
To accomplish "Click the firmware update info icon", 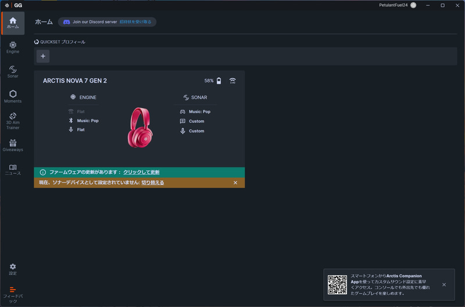I will [x=42, y=172].
